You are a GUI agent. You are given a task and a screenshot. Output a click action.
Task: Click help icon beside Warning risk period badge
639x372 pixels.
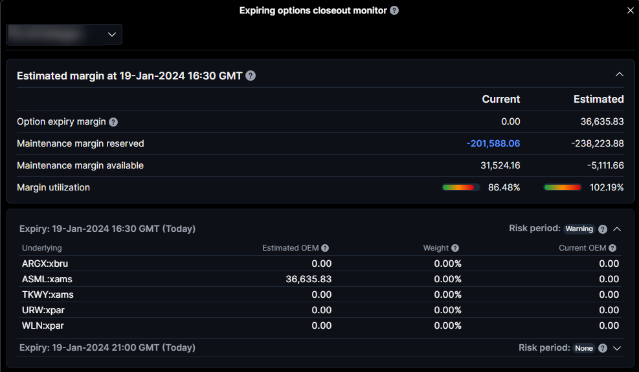coord(603,229)
